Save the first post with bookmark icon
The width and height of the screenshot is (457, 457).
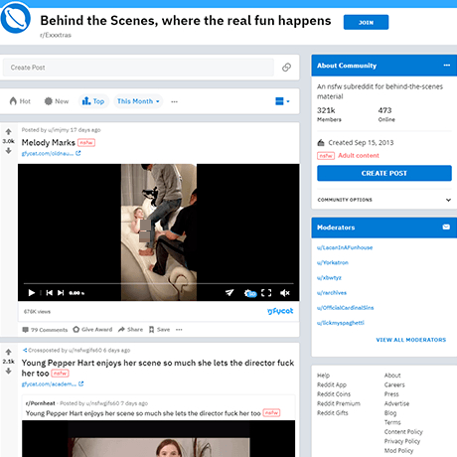click(159, 330)
